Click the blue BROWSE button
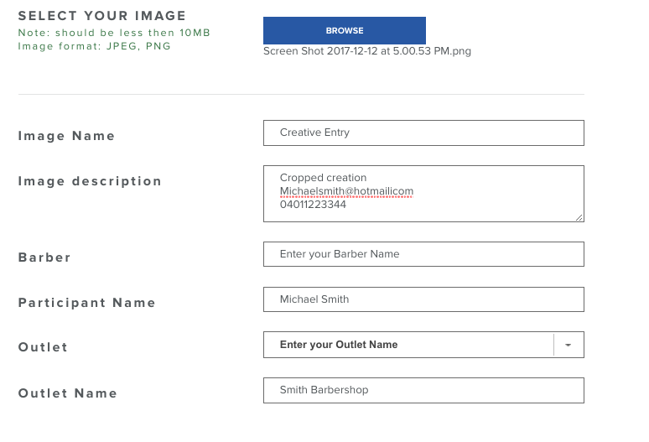The height and width of the screenshot is (442, 649). tap(345, 31)
